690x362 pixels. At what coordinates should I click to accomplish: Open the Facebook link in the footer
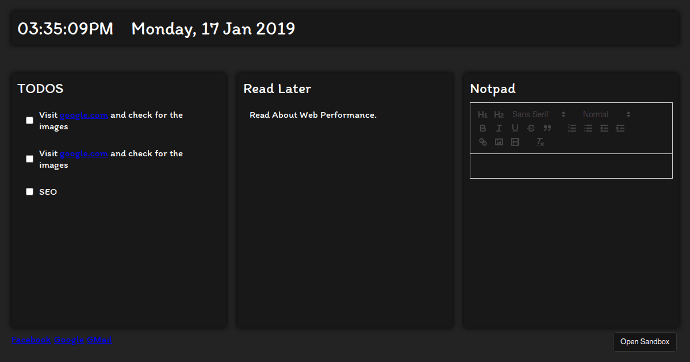click(x=31, y=340)
